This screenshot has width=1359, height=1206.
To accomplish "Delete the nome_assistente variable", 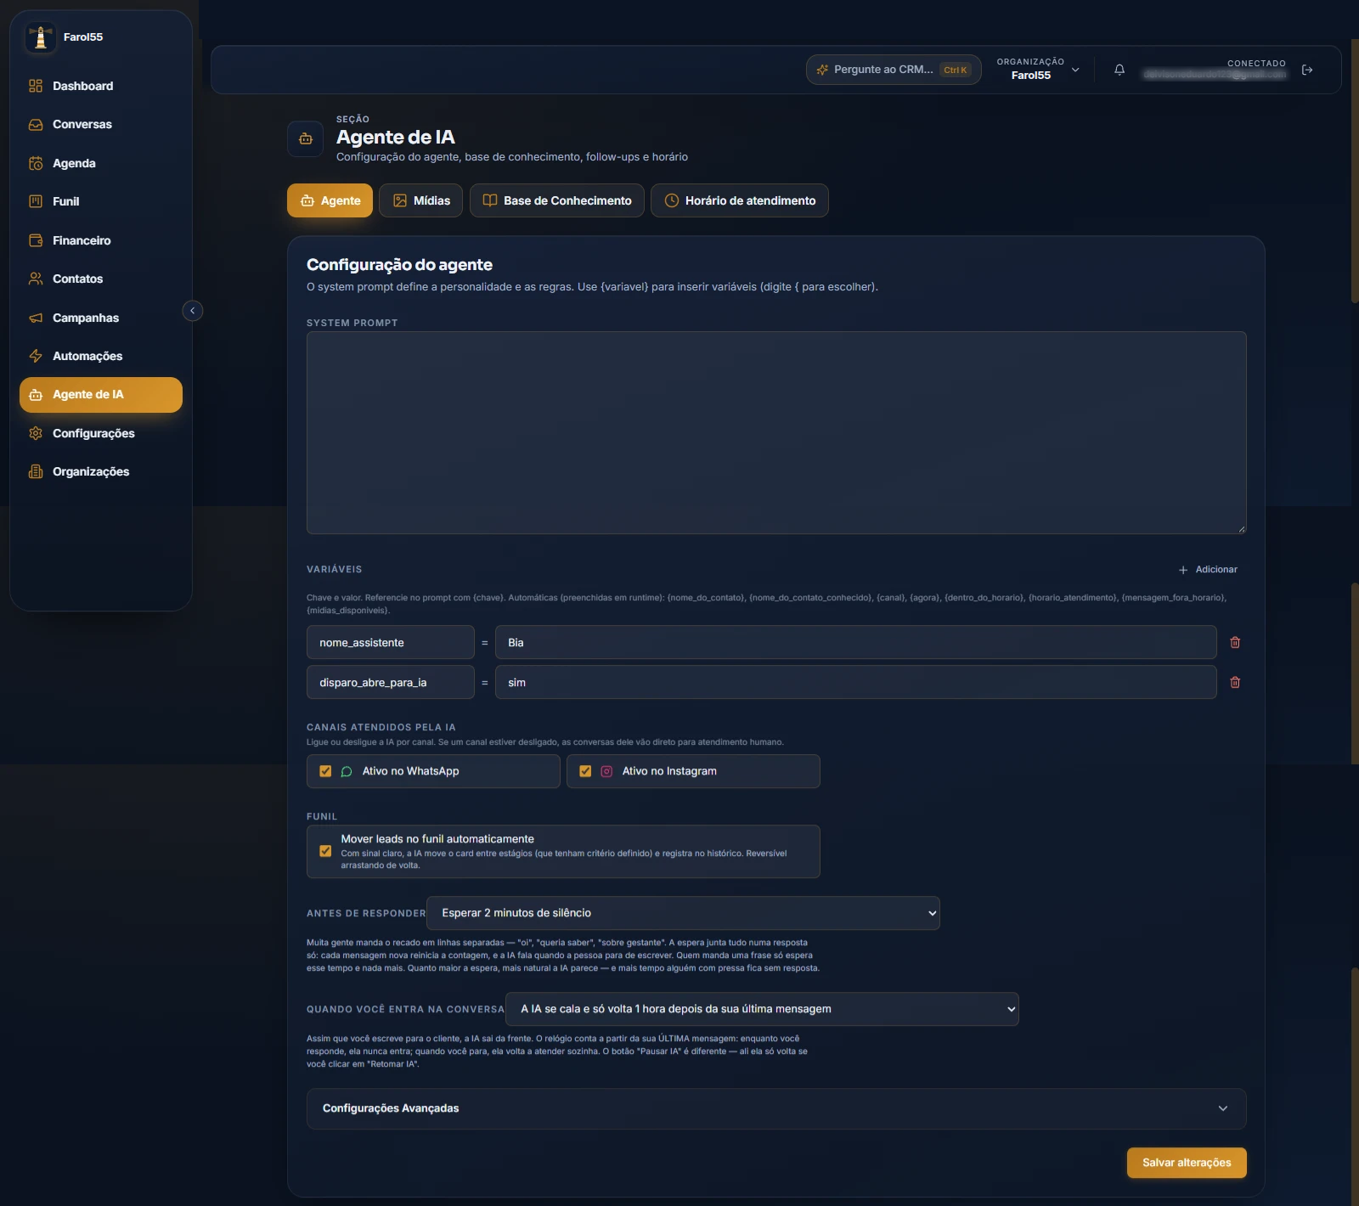I will pos(1235,642).
